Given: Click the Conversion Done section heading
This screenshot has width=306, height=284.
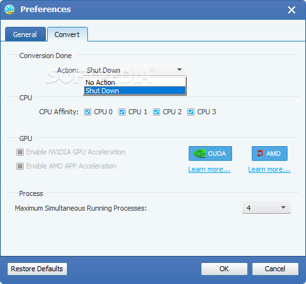Looking at the screenshot, I should click(x=45, y=56).
